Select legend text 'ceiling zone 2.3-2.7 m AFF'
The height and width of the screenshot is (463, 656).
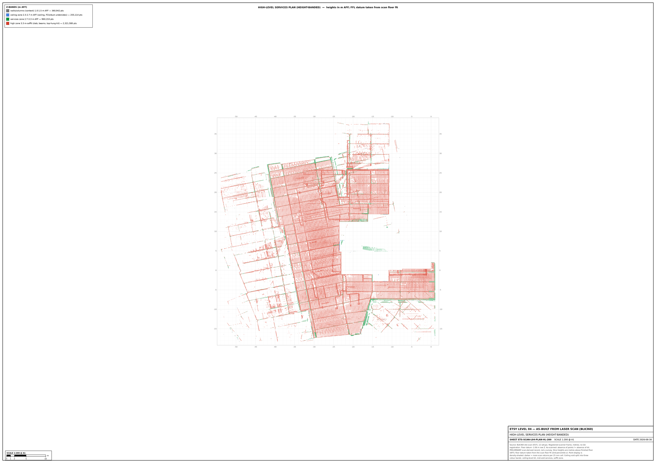[24, 15]
